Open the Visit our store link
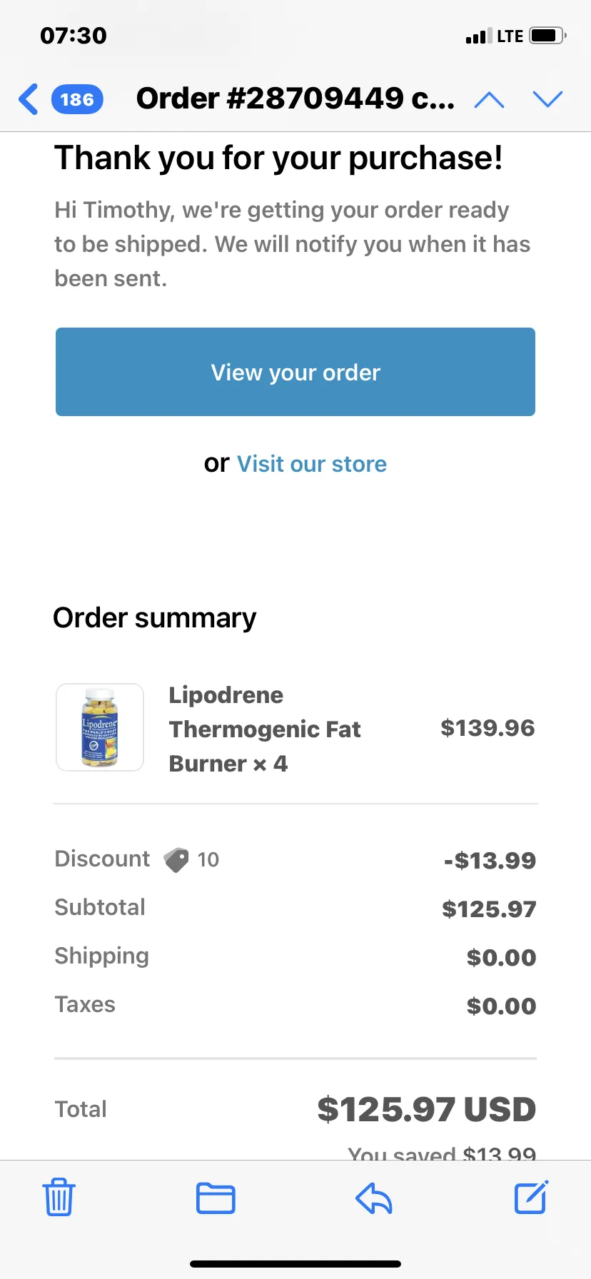Viewport: 591px width, 1279px height. 312,464
